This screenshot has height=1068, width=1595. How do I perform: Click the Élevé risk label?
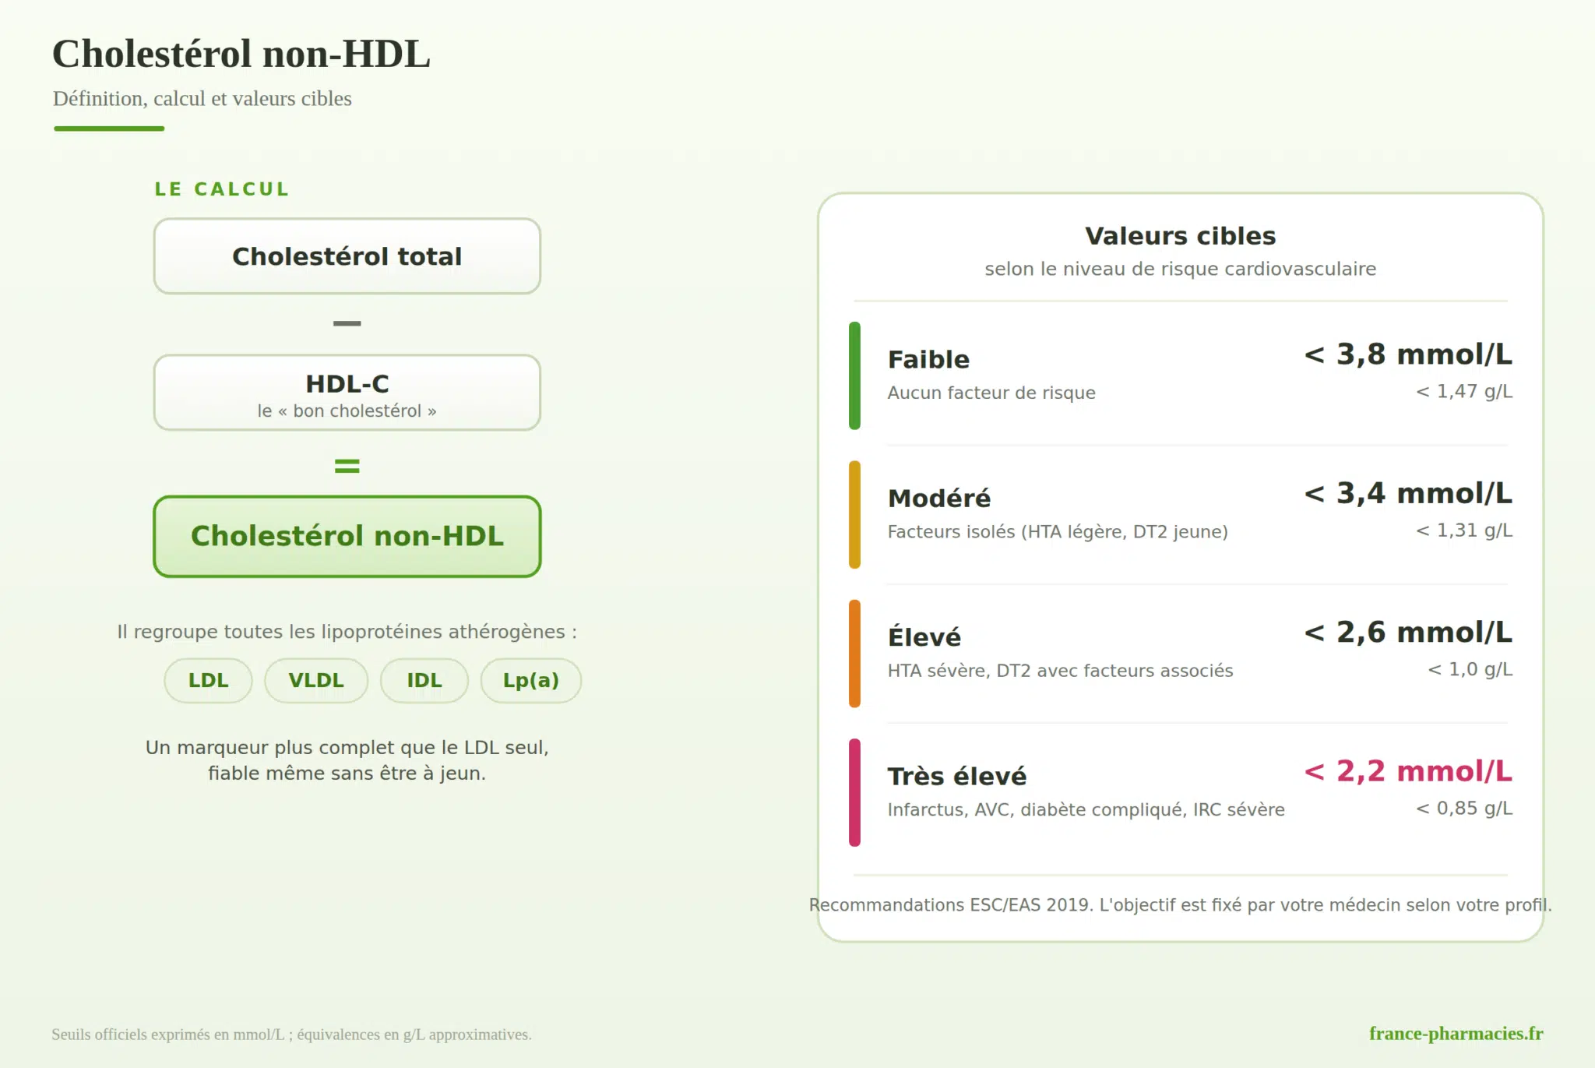coord(924,636)
